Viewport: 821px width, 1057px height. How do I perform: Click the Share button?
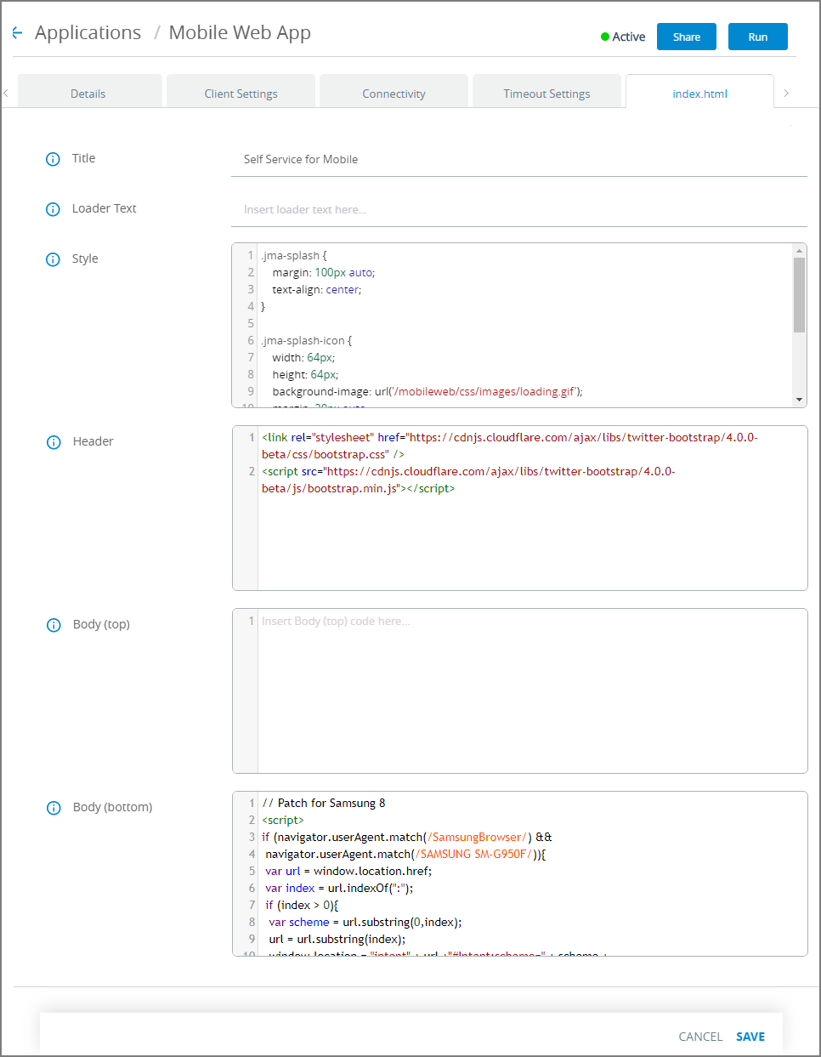(686, 37)
